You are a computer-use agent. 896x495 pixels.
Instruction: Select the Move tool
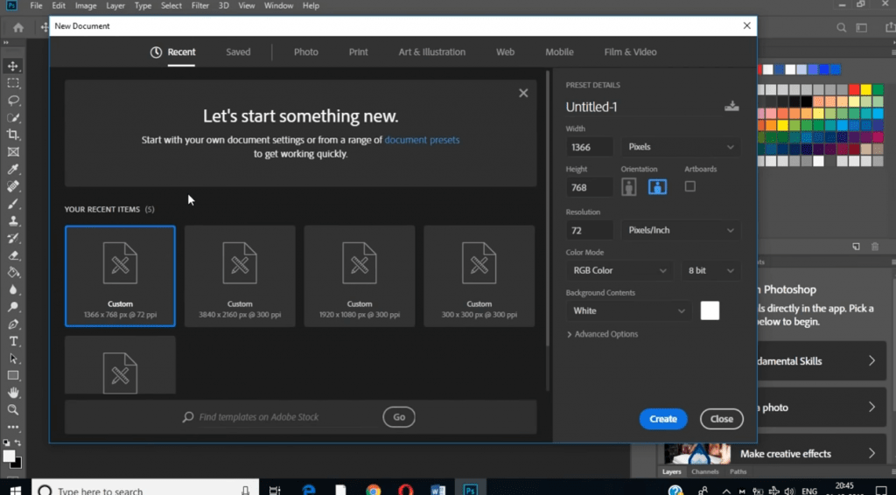[x=13, y=66]
